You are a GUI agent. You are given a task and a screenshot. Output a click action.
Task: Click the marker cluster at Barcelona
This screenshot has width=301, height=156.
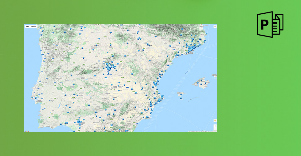pos(190,50)
